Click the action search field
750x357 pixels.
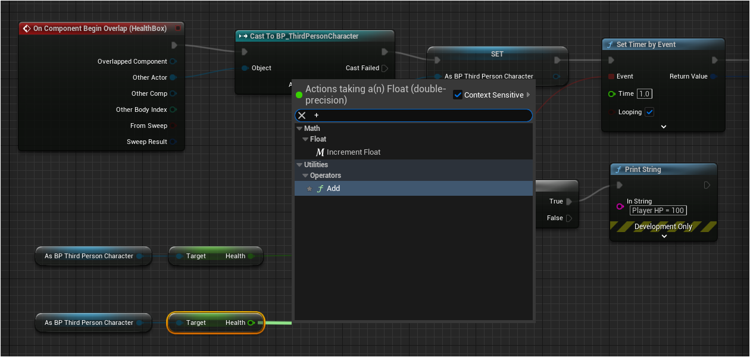click(x=414, y=115)
